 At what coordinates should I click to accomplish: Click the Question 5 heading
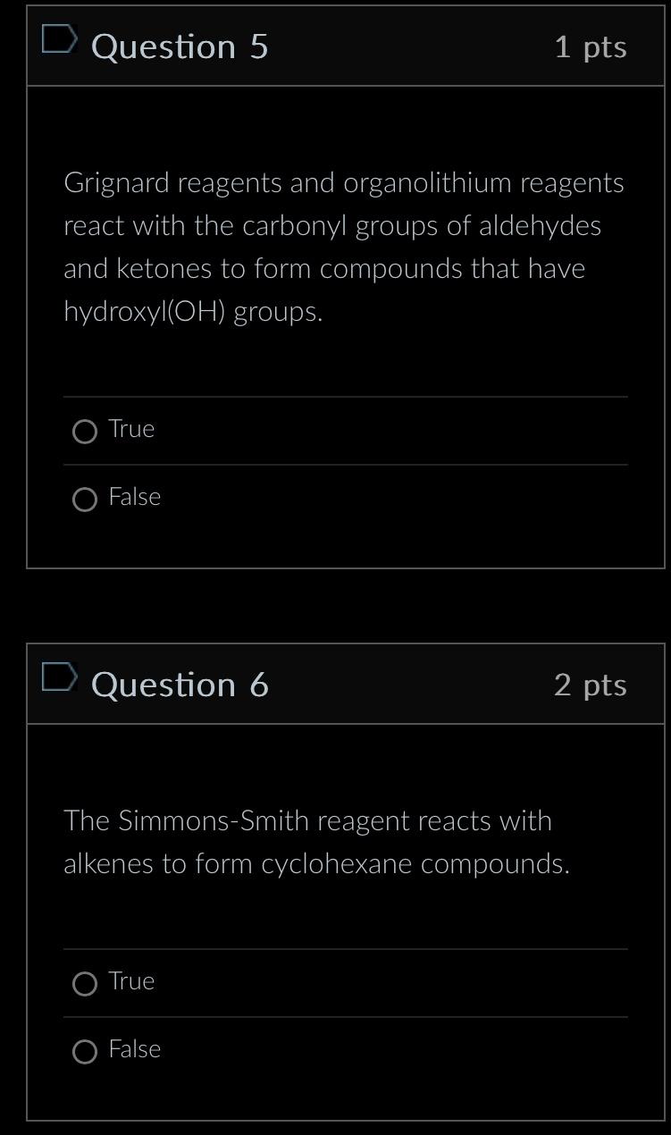point(179,46)
